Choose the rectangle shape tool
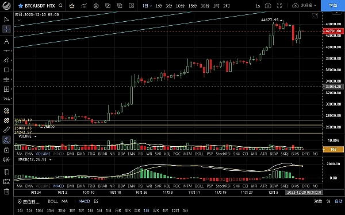The image size is (345, 215). click(x=6, y=70)
